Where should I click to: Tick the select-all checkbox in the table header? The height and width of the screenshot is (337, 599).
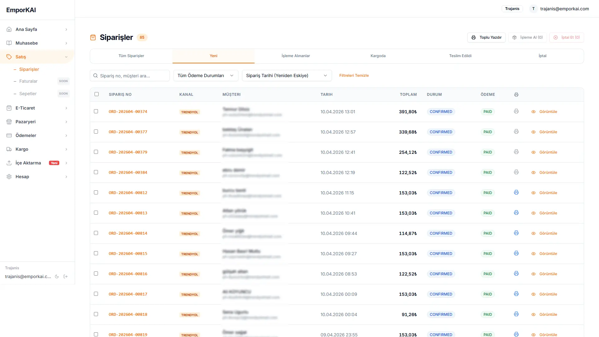(96, 94)
